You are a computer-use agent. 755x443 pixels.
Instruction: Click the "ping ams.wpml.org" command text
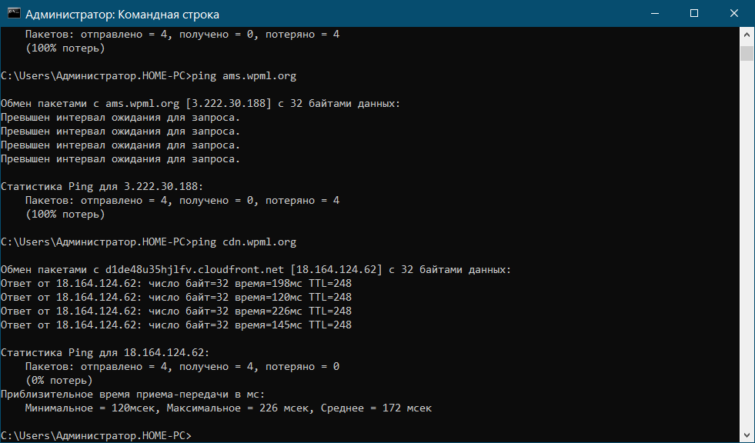pos(242,76)
